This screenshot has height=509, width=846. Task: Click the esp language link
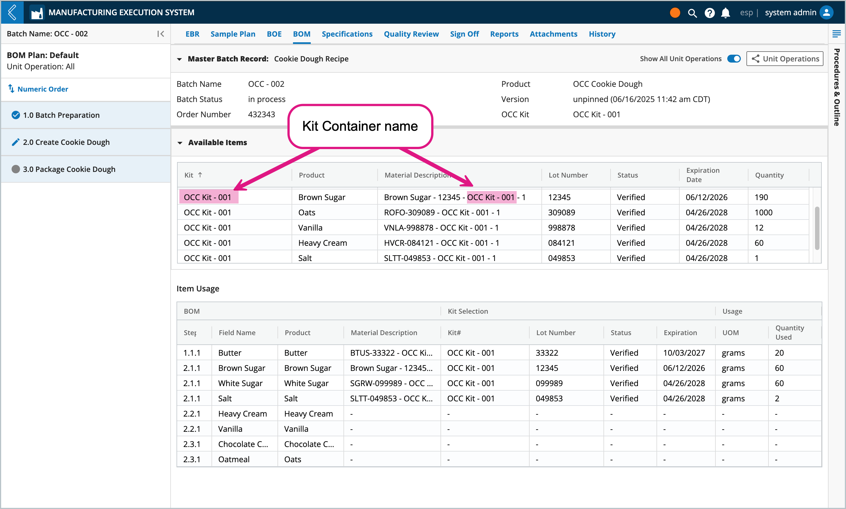click(x=746, y=13)
